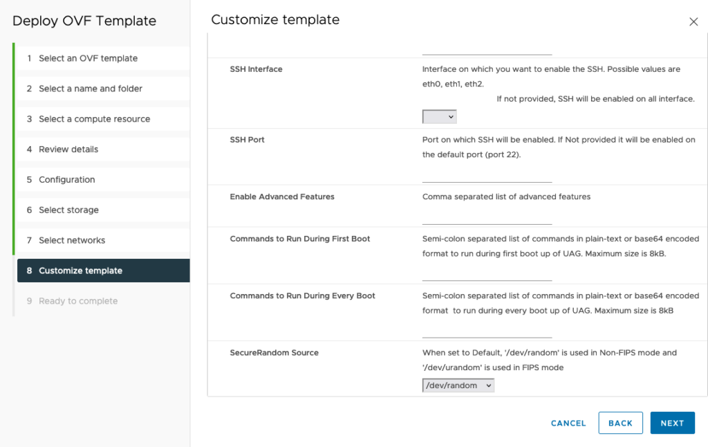Return to step 6 Select storage

point(68,210)
